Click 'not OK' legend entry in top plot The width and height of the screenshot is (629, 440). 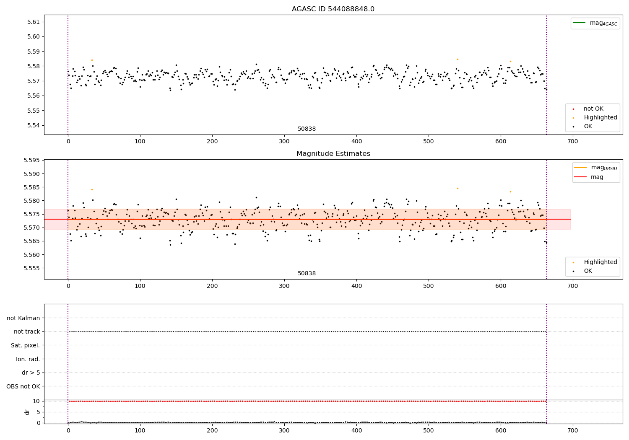593,109
